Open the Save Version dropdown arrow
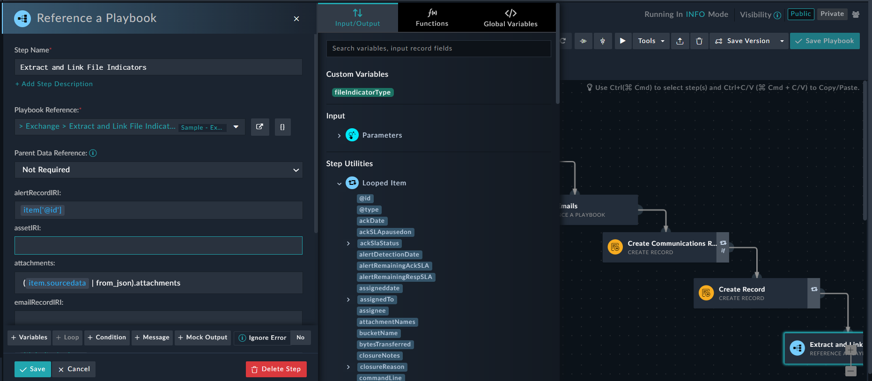This screenshot has height=381, width=872. point(782,41)
